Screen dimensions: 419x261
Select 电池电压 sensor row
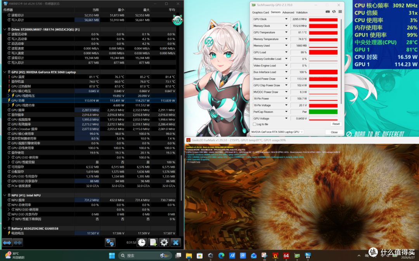click(x=89, y=233)
